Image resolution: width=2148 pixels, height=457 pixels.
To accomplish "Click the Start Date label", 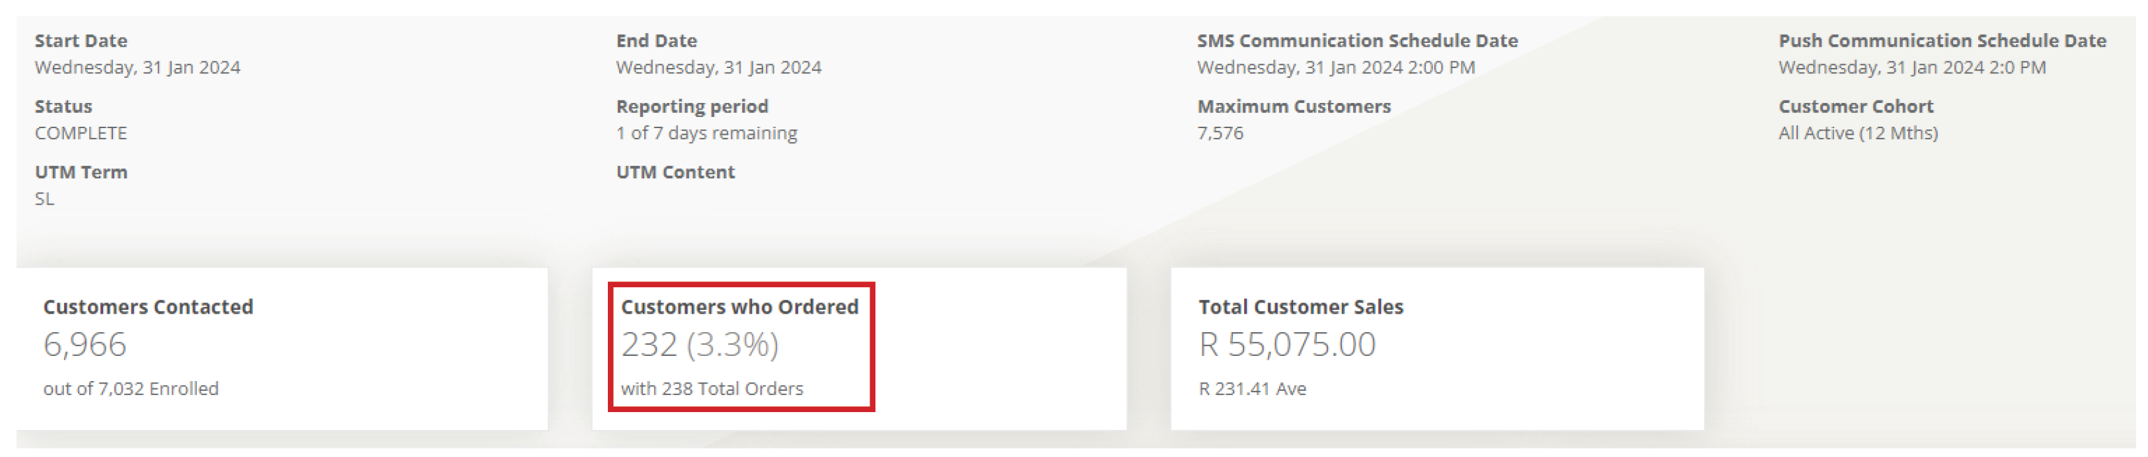I will pyautogui.click(x=81, y=41).
